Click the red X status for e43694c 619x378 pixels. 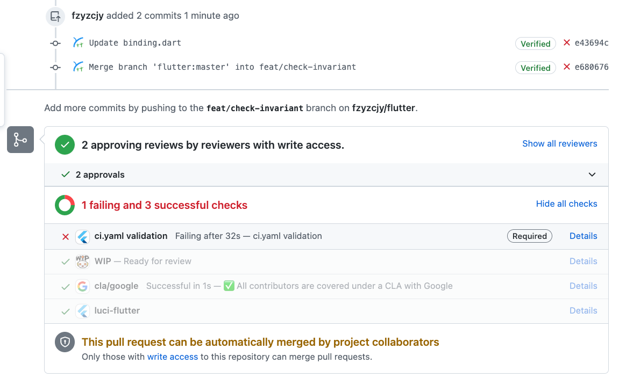click(566, 42)
